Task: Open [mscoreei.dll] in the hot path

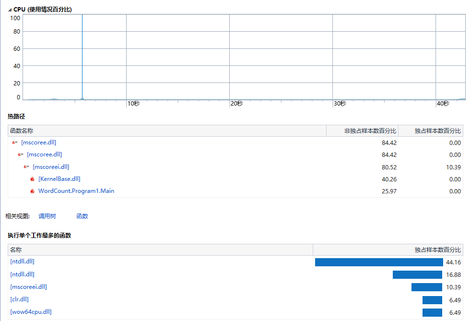Action: click(x=51, y=167)
